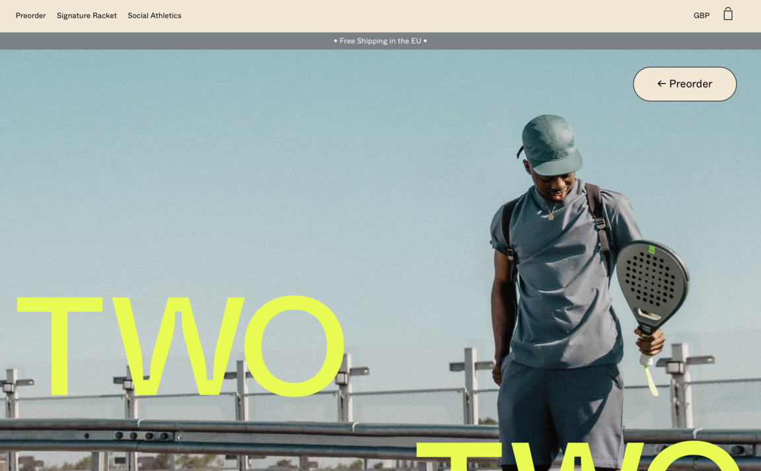Click the left arrow in Preorder button

coord(661,84)
